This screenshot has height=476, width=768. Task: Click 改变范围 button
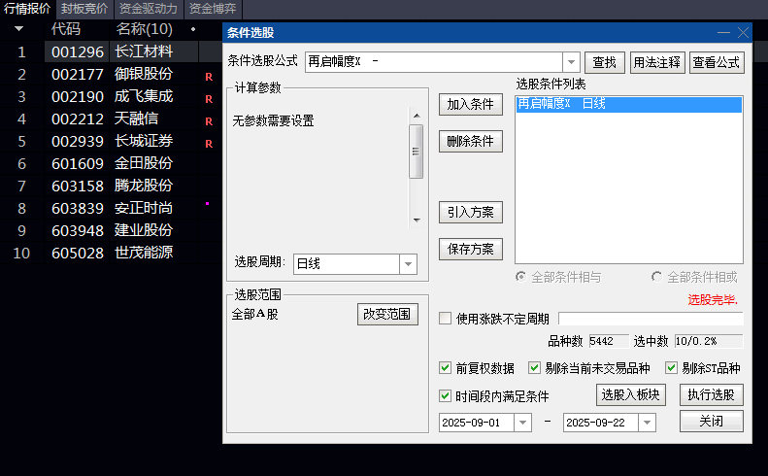387,314
